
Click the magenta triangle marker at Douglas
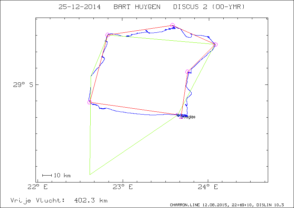point(181,117)
